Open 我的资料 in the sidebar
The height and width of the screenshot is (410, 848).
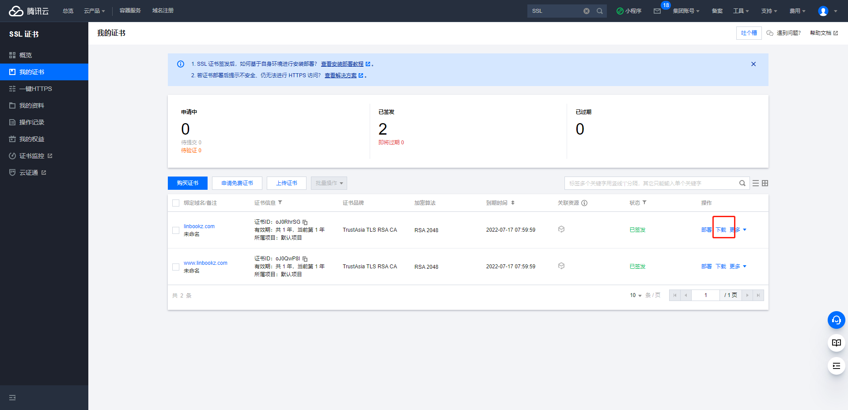pos(44,105)
